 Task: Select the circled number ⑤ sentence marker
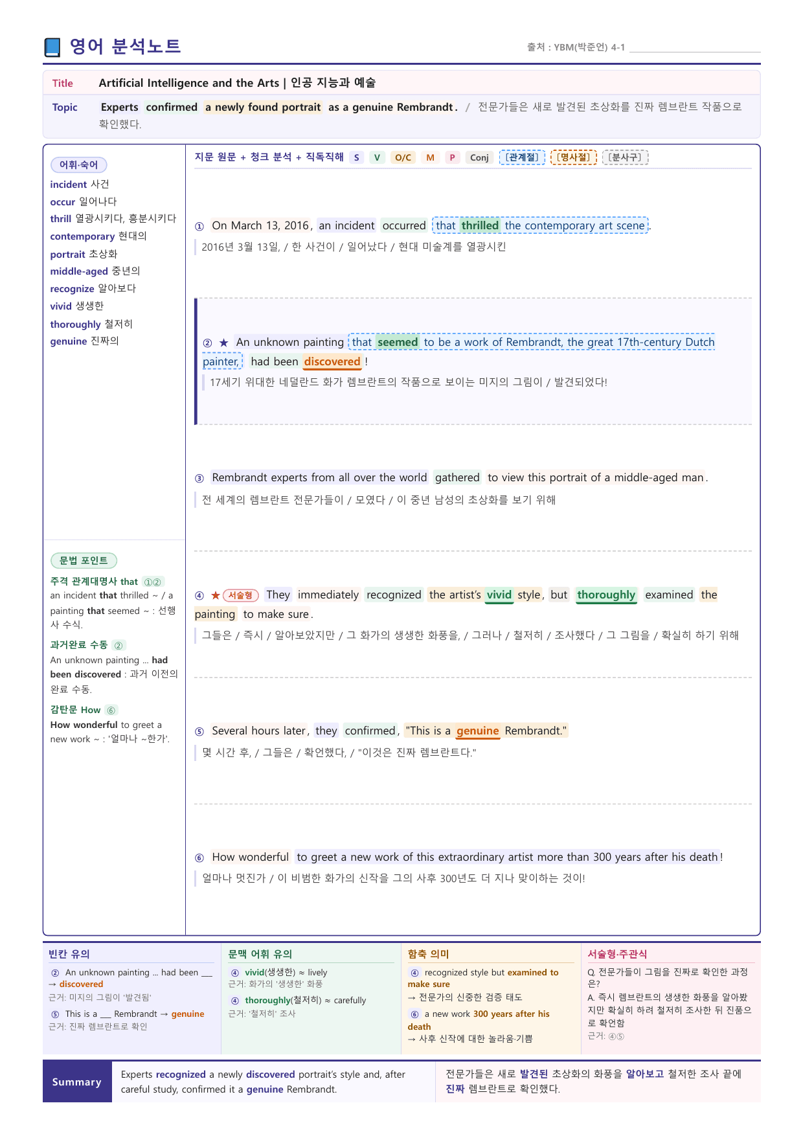point(199,731)
